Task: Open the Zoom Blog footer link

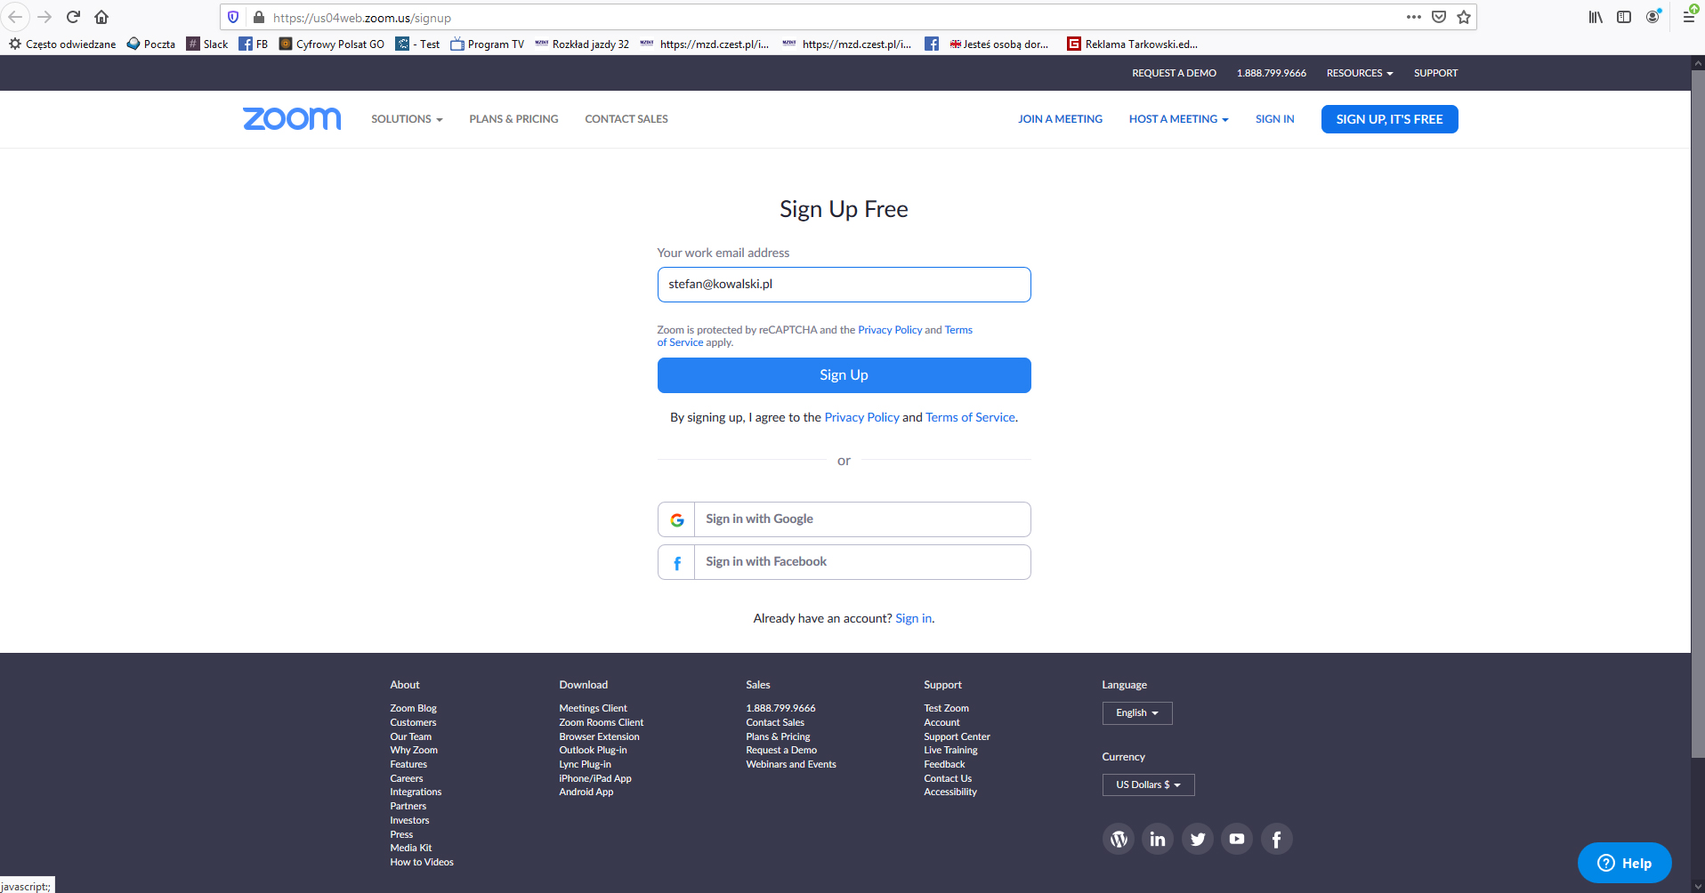Action: (413, 709)
